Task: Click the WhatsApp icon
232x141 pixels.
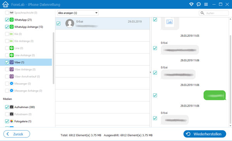Action: click(x=12, y=20)
